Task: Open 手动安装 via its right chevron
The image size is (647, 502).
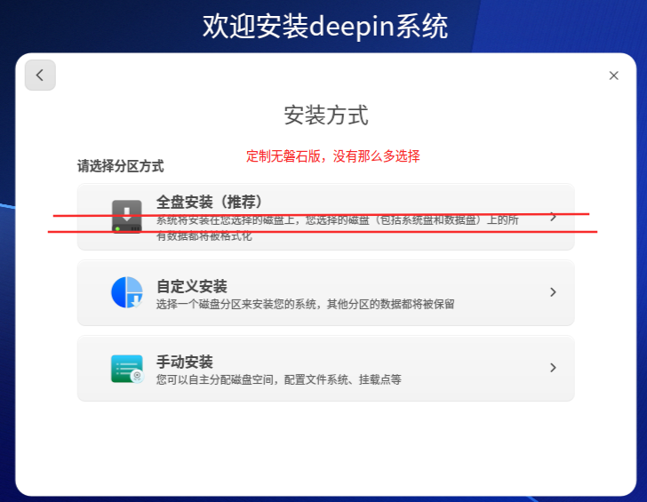Action: 554,368
